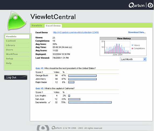Viewport: 154px width, 131px height.
Task: Click the Sacramento answer label
Action: (41, 102)
